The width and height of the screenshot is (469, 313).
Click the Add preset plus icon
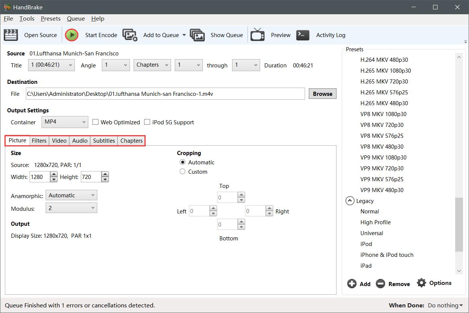pos(352,284)
